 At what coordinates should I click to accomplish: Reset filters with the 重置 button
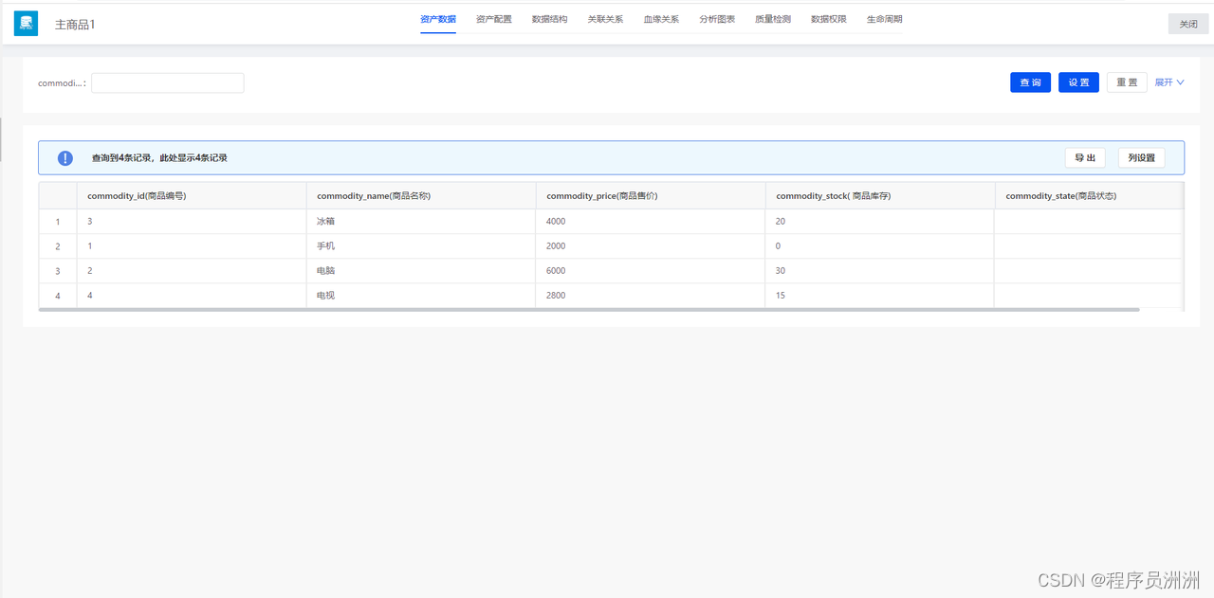click(x=1127, y=82)
